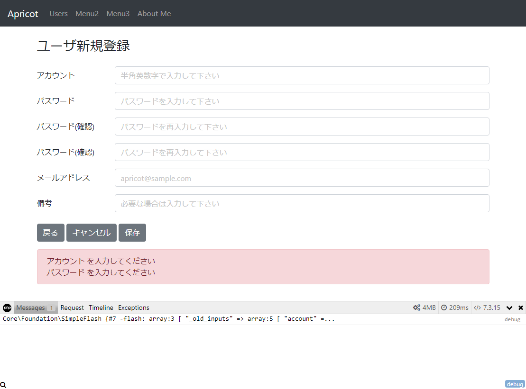526x389 pixels.
Task: Close the debug bar with the X icon
Action: click(521, 308)
